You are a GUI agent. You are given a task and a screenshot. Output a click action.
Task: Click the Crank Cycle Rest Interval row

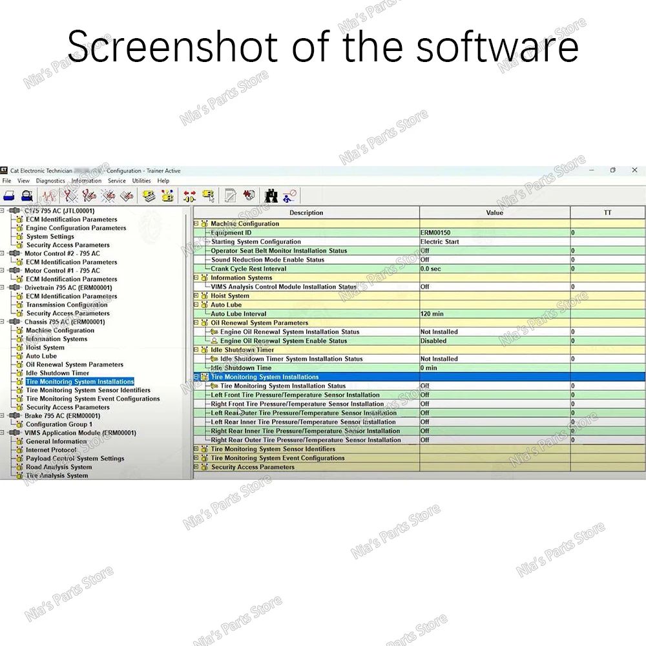click(x=419, y=269)
